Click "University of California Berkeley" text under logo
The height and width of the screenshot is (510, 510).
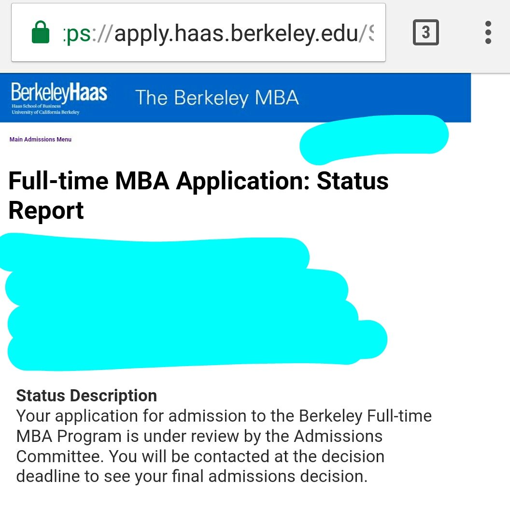[45, 113]
